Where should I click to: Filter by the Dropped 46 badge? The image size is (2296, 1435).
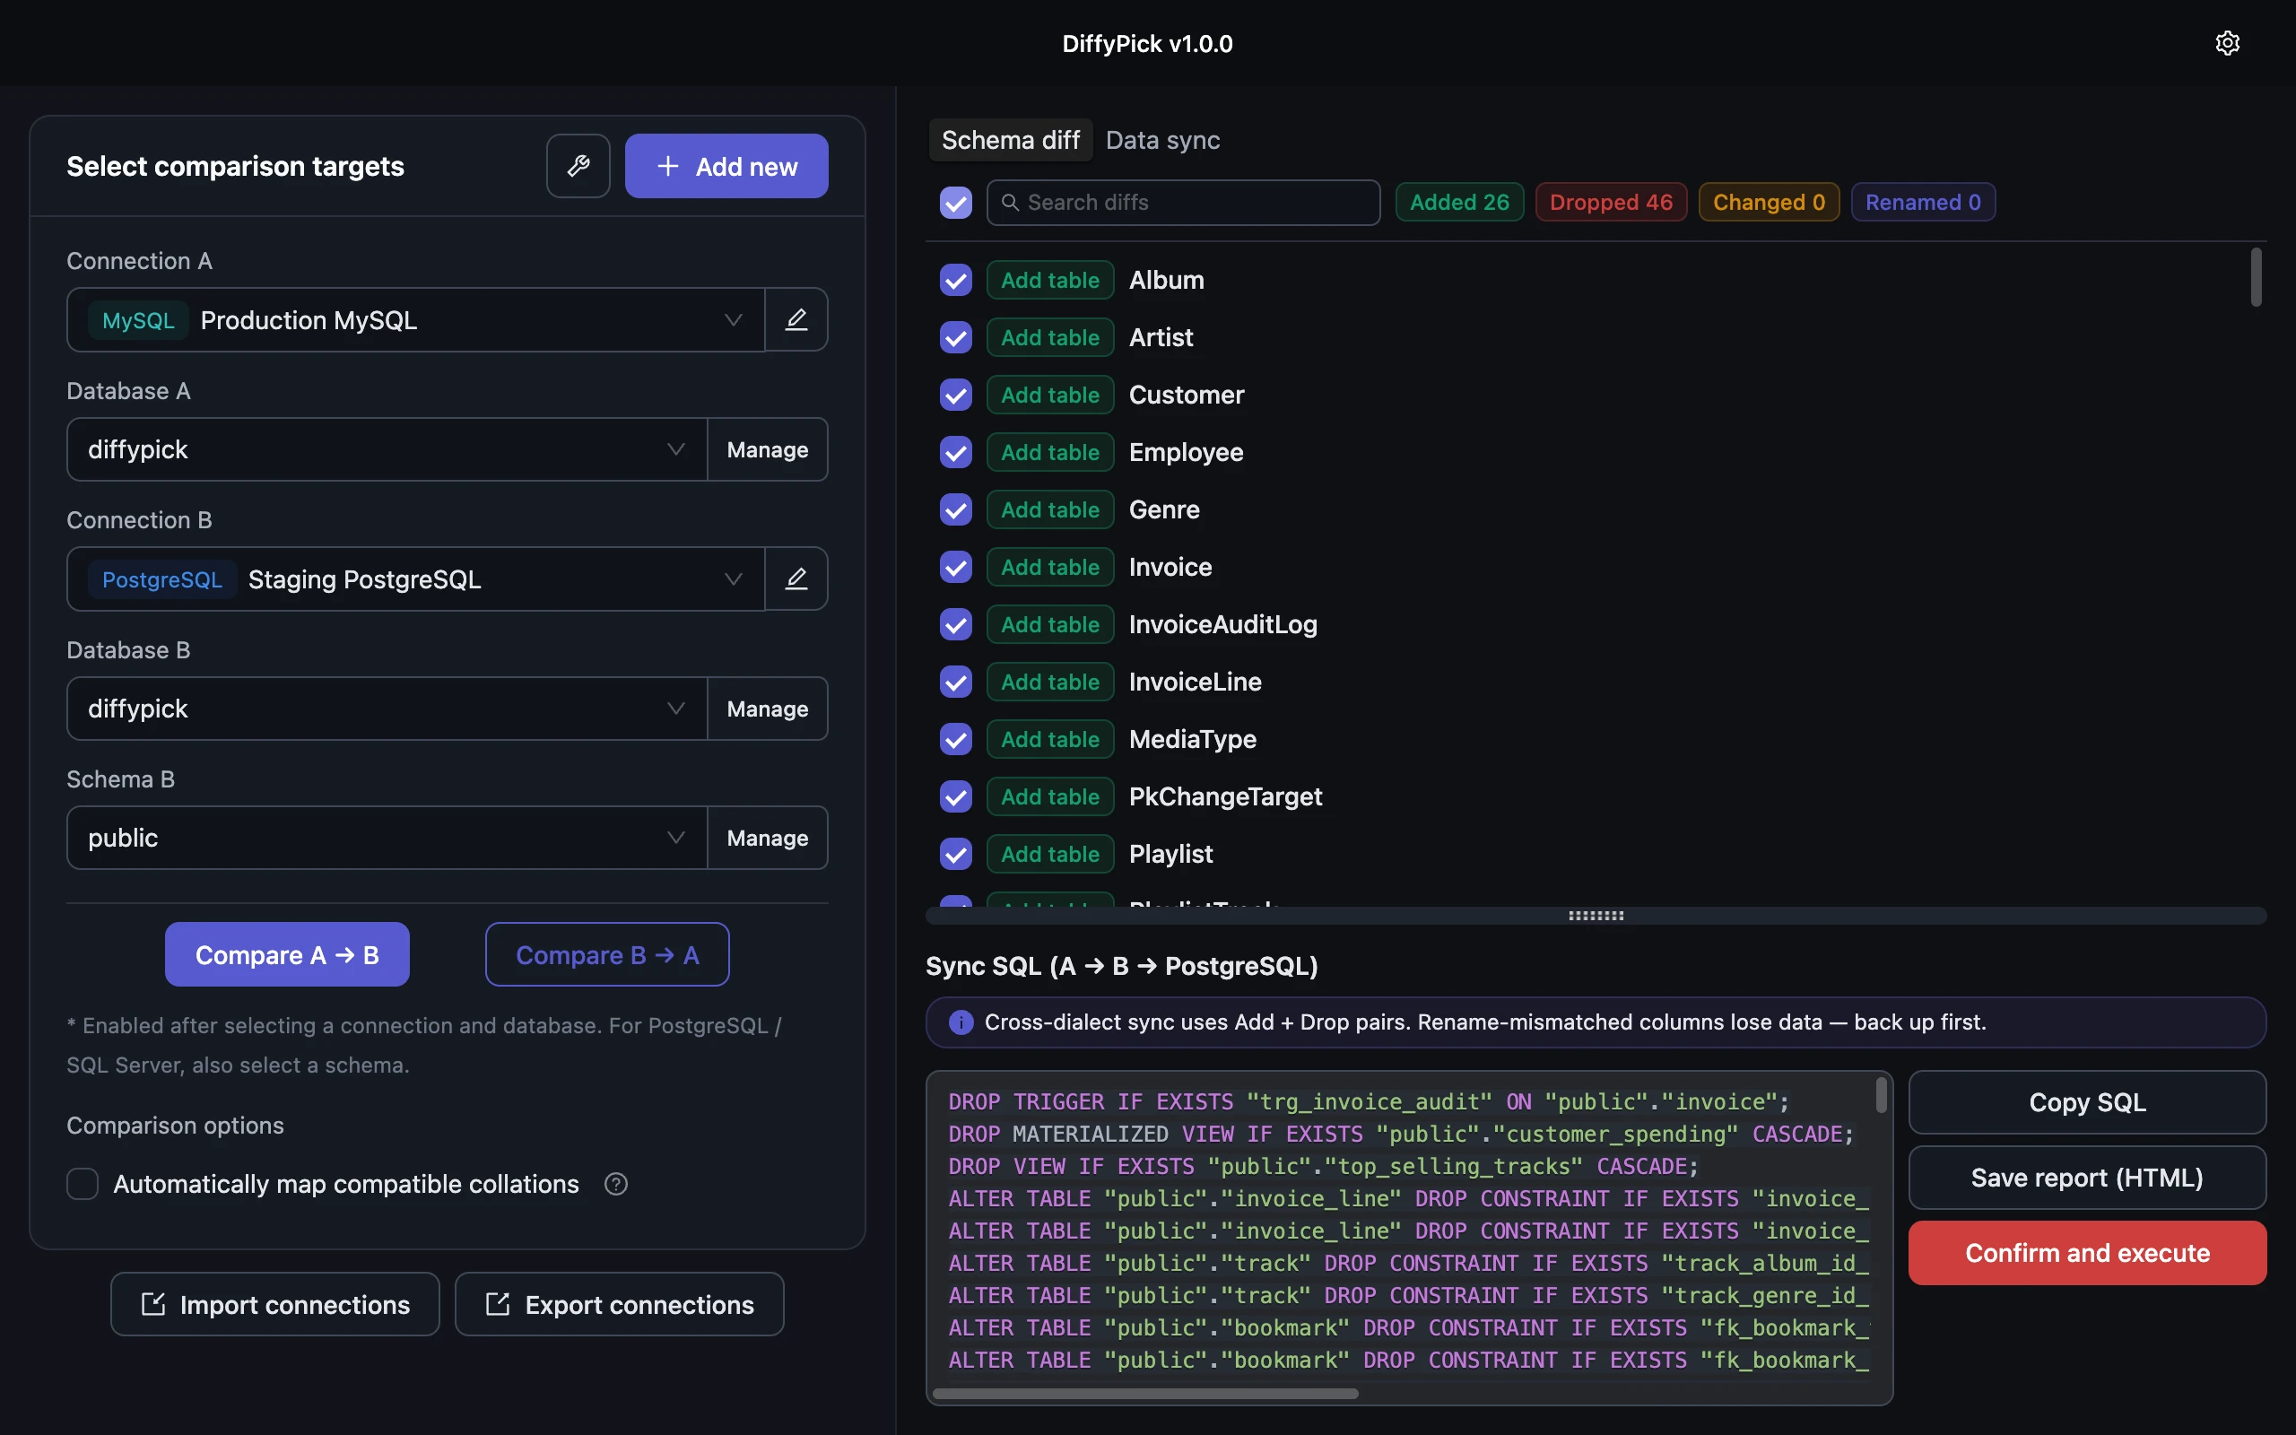coord(1611,202)
